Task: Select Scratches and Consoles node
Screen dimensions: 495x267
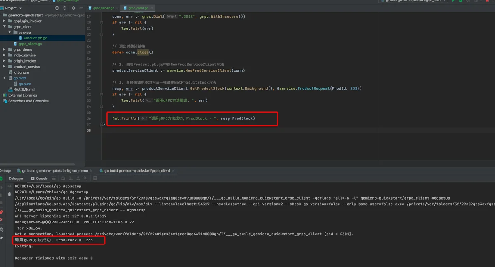Action: (28, 101)
